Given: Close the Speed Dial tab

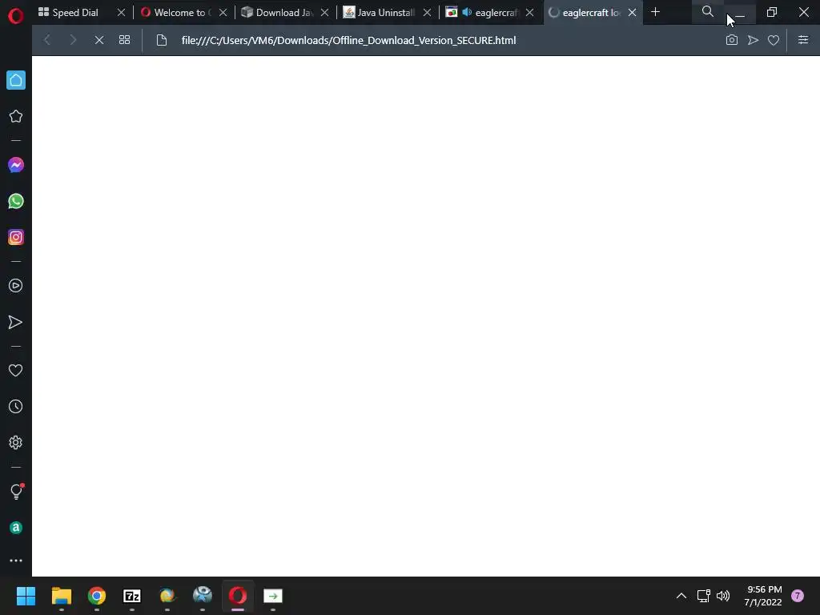Looking at the screenshot, I should click(x=122, y=13).
